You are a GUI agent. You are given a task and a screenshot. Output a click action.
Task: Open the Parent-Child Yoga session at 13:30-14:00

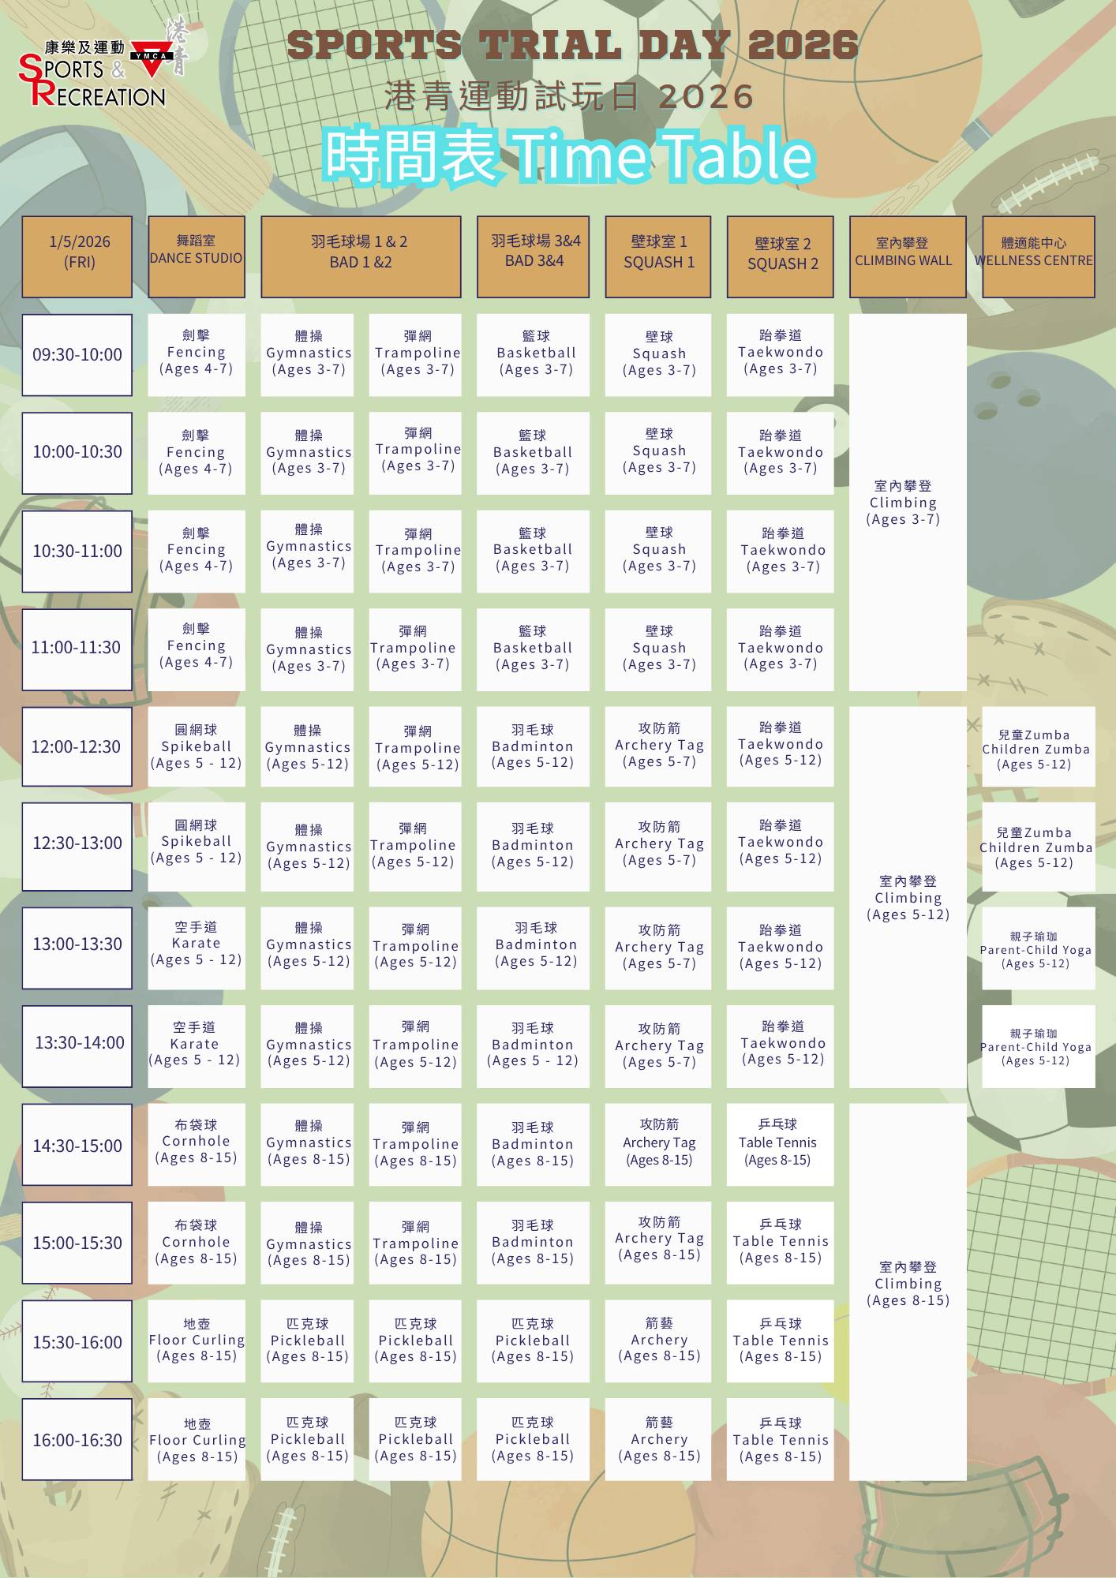(x=1037, y=1046)
